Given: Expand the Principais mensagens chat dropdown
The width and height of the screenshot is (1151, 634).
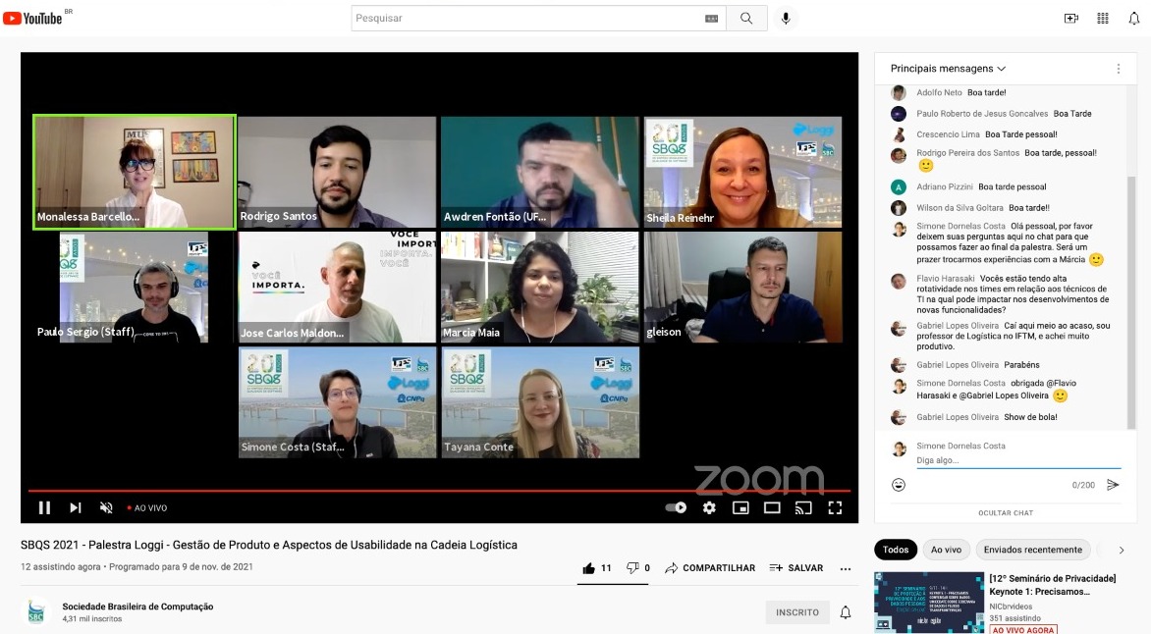Looking at the screenshot, I should [x=948, y=69].
